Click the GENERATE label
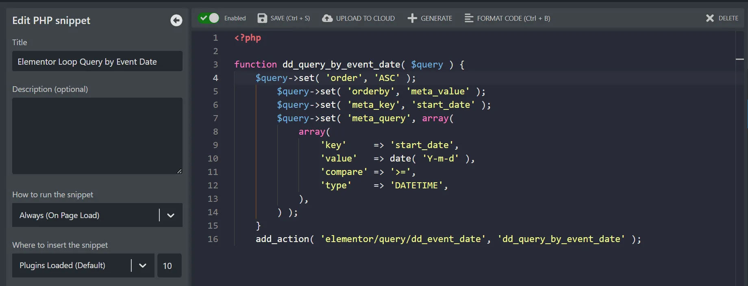This screenshot has height=286, width=748. (436, 18)
